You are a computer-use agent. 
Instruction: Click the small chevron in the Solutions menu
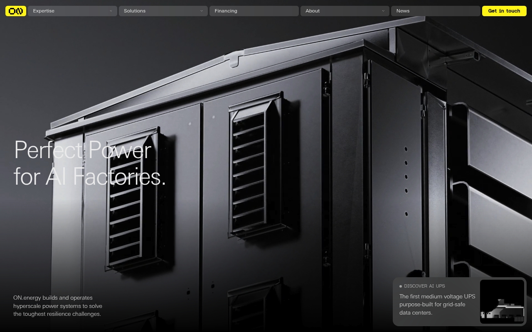click(x=202, y=11)
